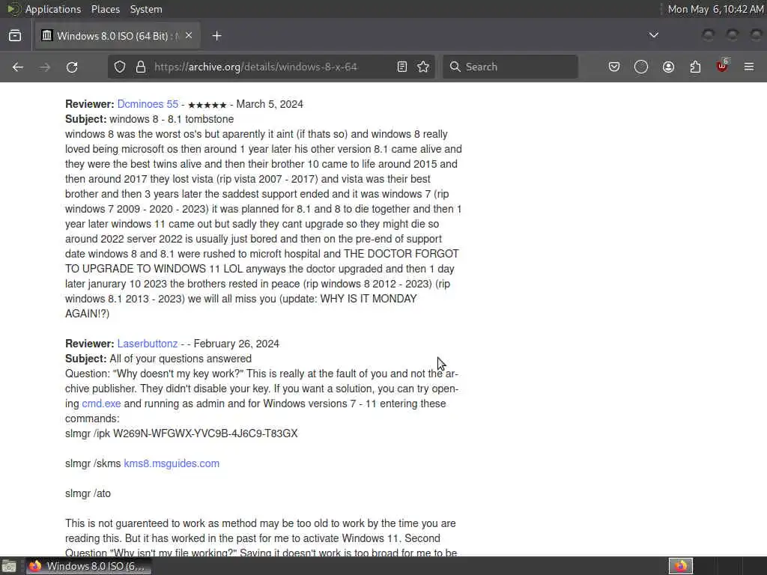This screenshot has width=767, height=575.
Task: Expand the list all tabs chevron
Action: tap(653, 35)
